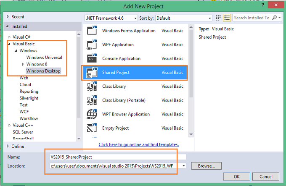Viewport: 286px width, 186px height.
Task: Click the Shared Project template icon
Action: point(92,73)
